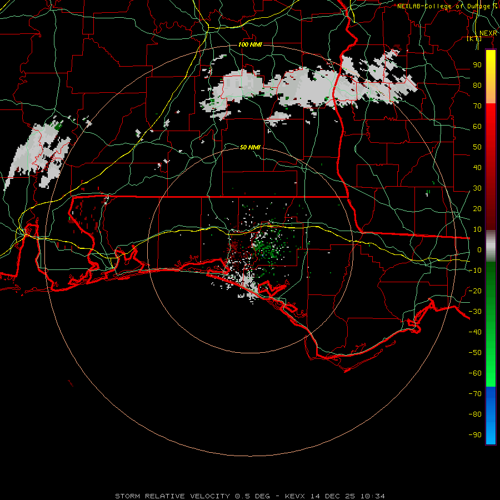Image resolution: width=500 pixels, height=500 pixels.
Task: Click the Storm Relative Velocity caption at the bottom
Action: (250, 496)
